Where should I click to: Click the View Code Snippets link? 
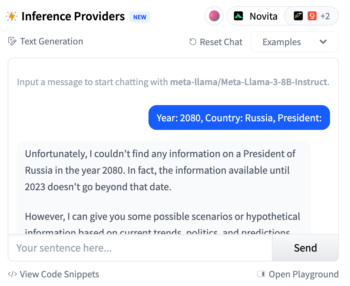click(59, 274)
